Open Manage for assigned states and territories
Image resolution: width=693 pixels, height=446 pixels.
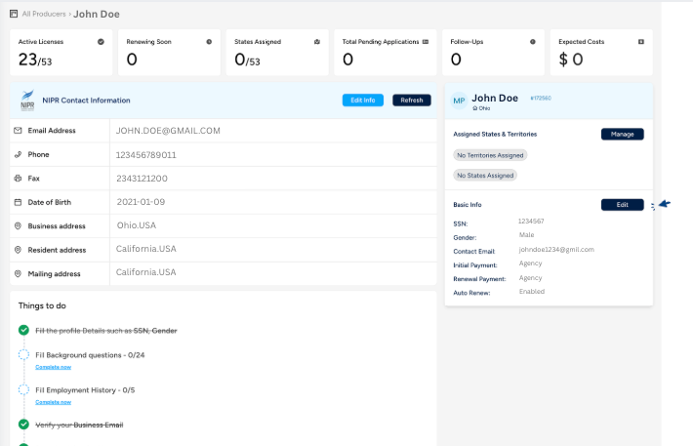622,134
